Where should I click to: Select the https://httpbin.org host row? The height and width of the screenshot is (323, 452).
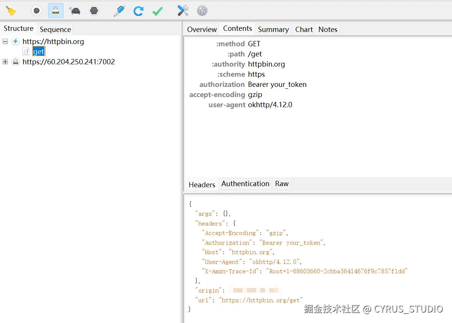[53, 41]
